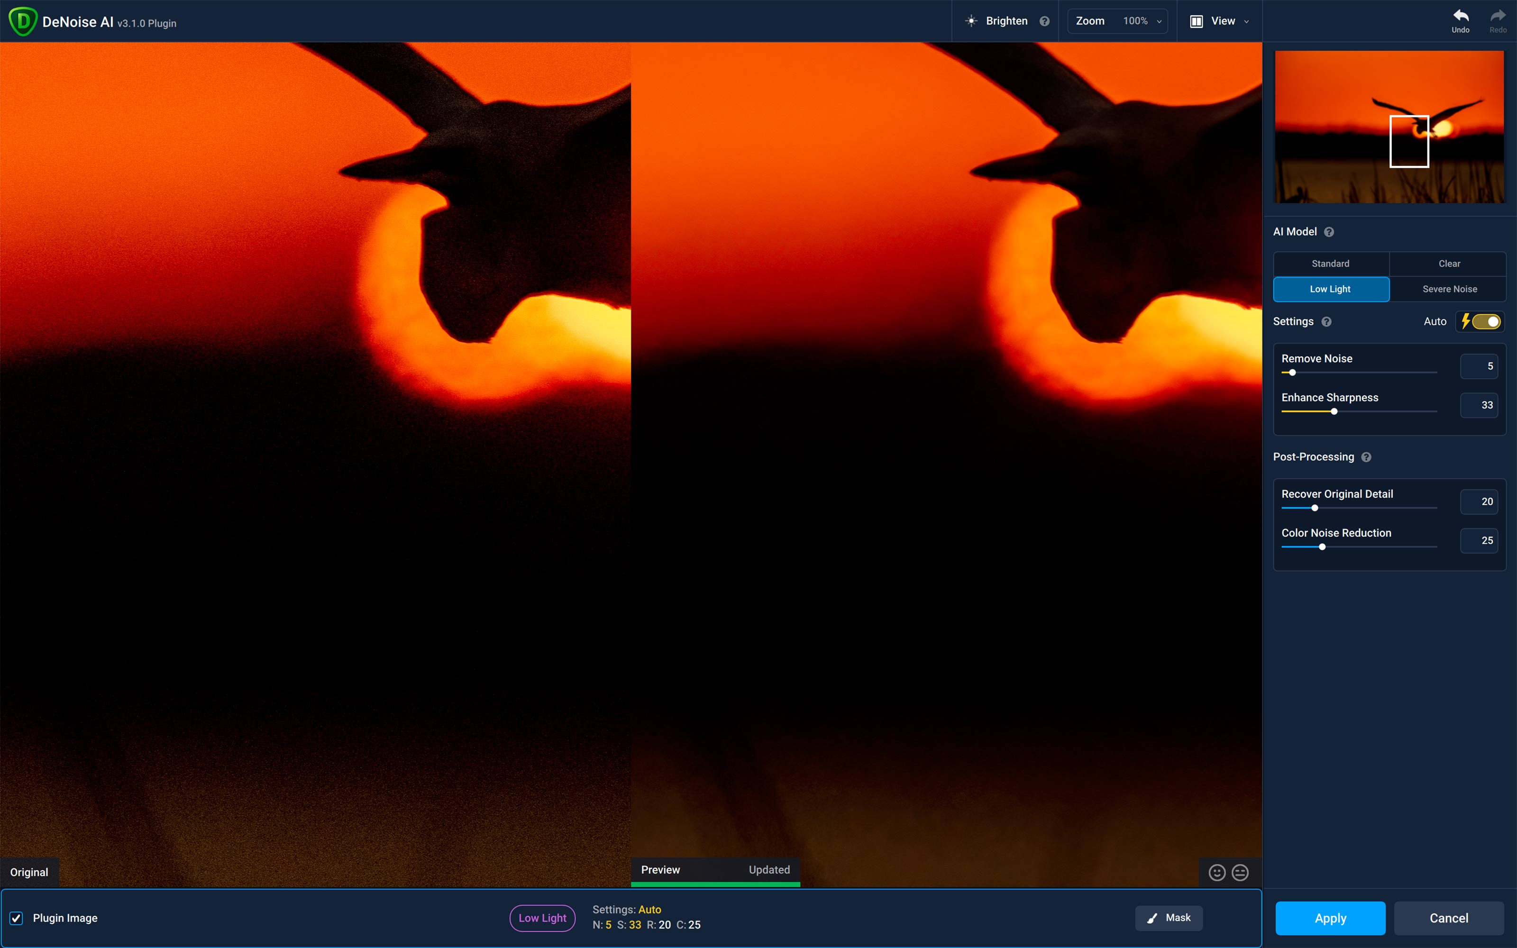Adjust the Recover Original Detail slider
The height and width of the screenshot is (948, 1517).
pos(1359,508)
